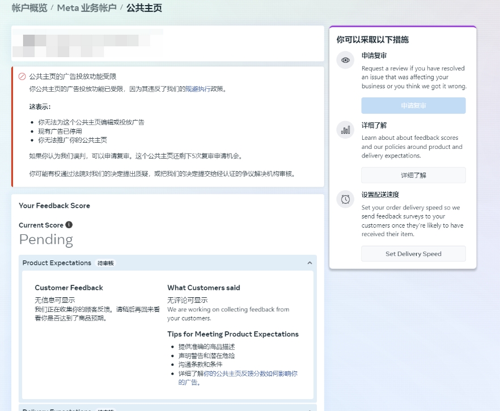Click the 待审核 badge beside Product Expectations
This screenshot has height=411, width=500.
pos(105,263)
